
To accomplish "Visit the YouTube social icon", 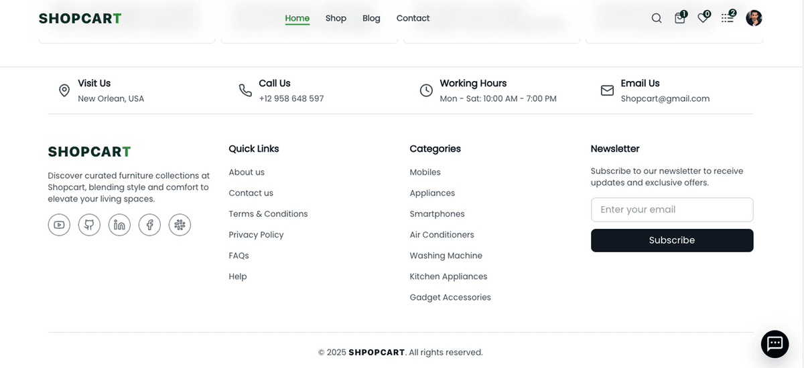I will pyautogui.click(x=59, y=225).
